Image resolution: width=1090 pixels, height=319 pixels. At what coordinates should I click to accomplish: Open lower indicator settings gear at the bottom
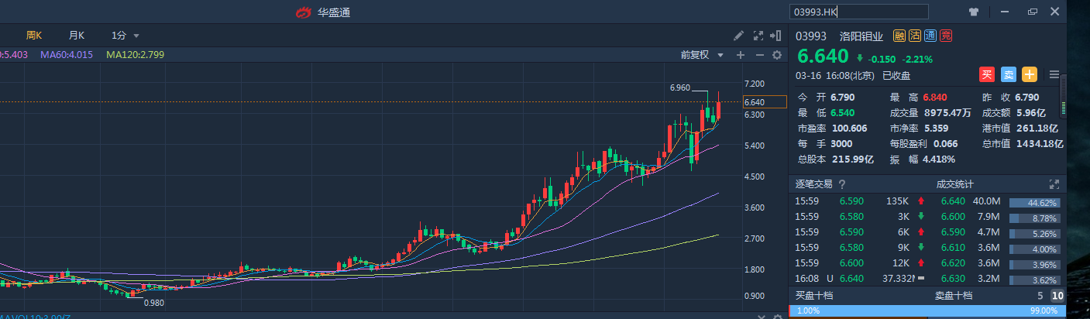coord(777,317)
